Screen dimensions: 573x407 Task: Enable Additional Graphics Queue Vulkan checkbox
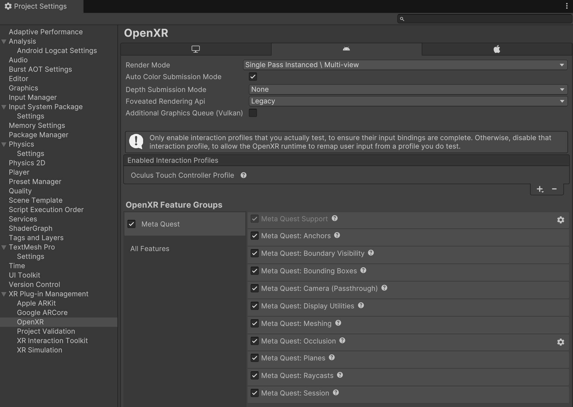pos(253,113)
